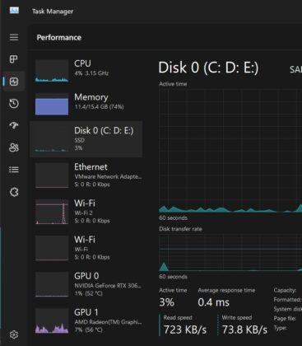Select the Wi-Fi 2 entry
This screenshot has height=346, width=302.
point(86,212)
